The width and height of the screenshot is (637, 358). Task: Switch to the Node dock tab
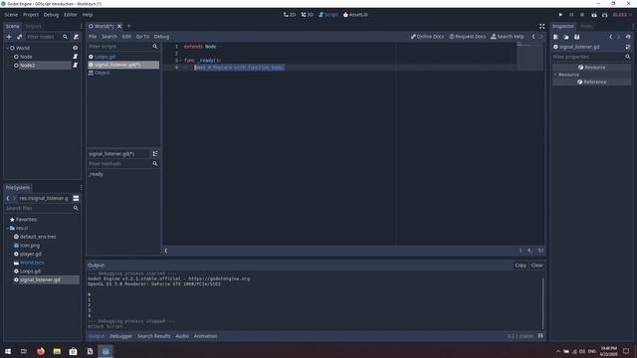[x=586, y=26]
